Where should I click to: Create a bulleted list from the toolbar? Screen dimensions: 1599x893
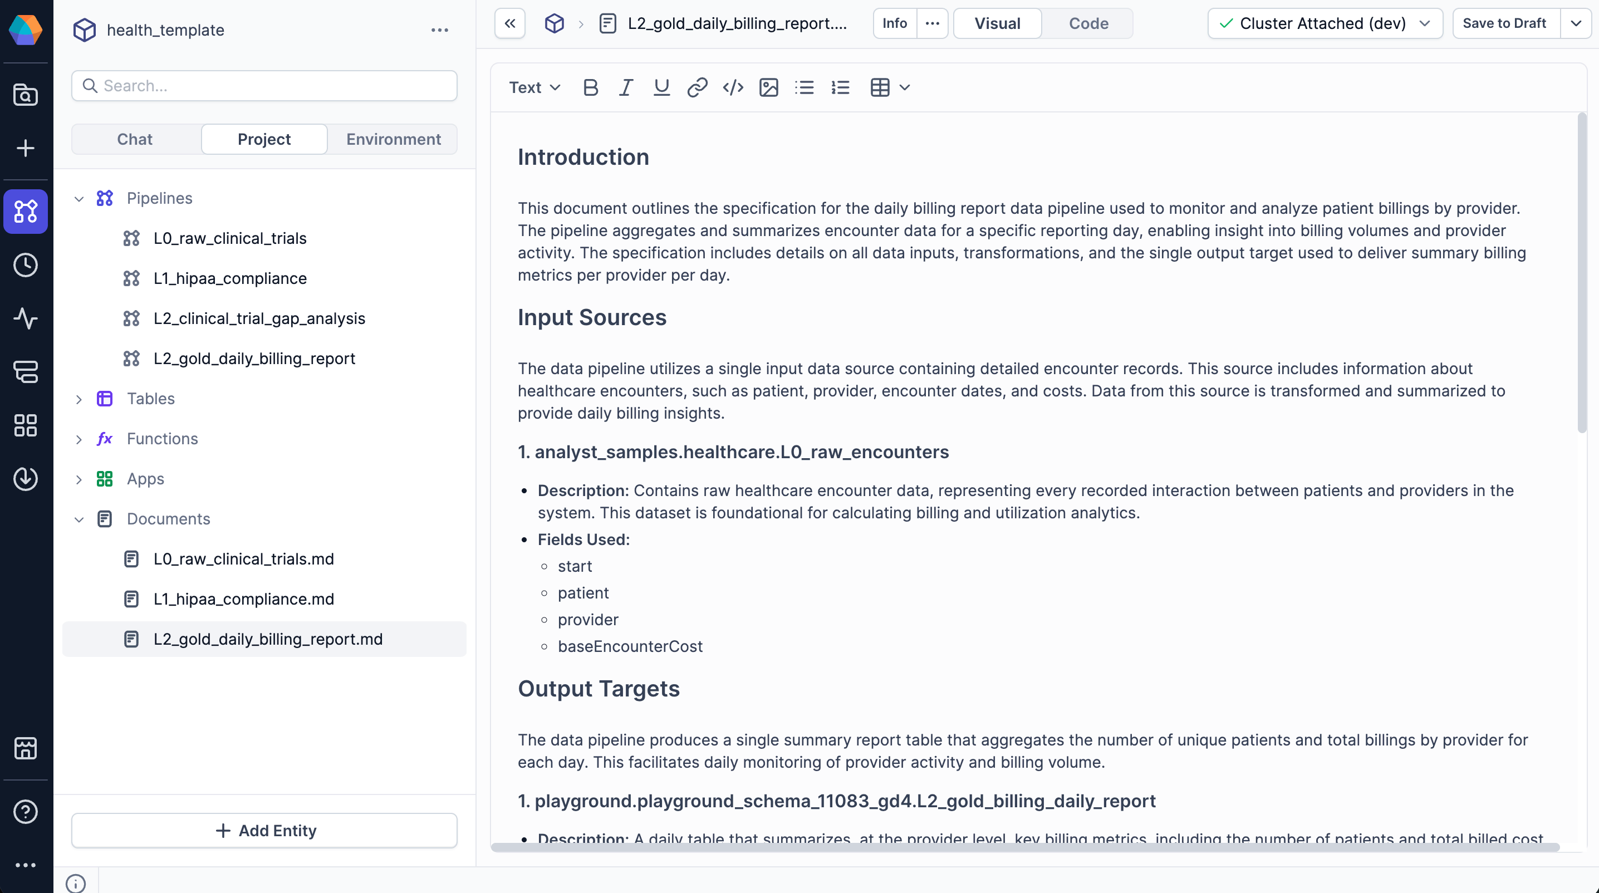pos(804,87)
